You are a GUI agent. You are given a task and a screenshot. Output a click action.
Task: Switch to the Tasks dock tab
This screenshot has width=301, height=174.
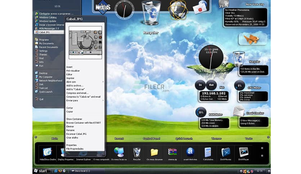pyautogui.click(x=249, y=138)
